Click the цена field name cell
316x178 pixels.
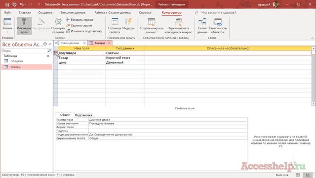(81, 62)
